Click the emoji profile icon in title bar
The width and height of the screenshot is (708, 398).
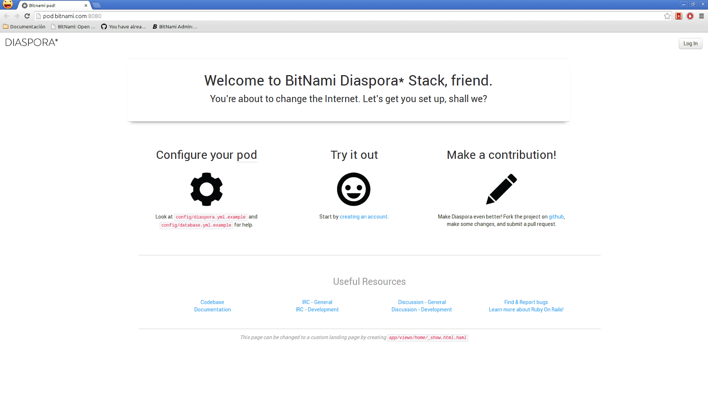(8, 4)
